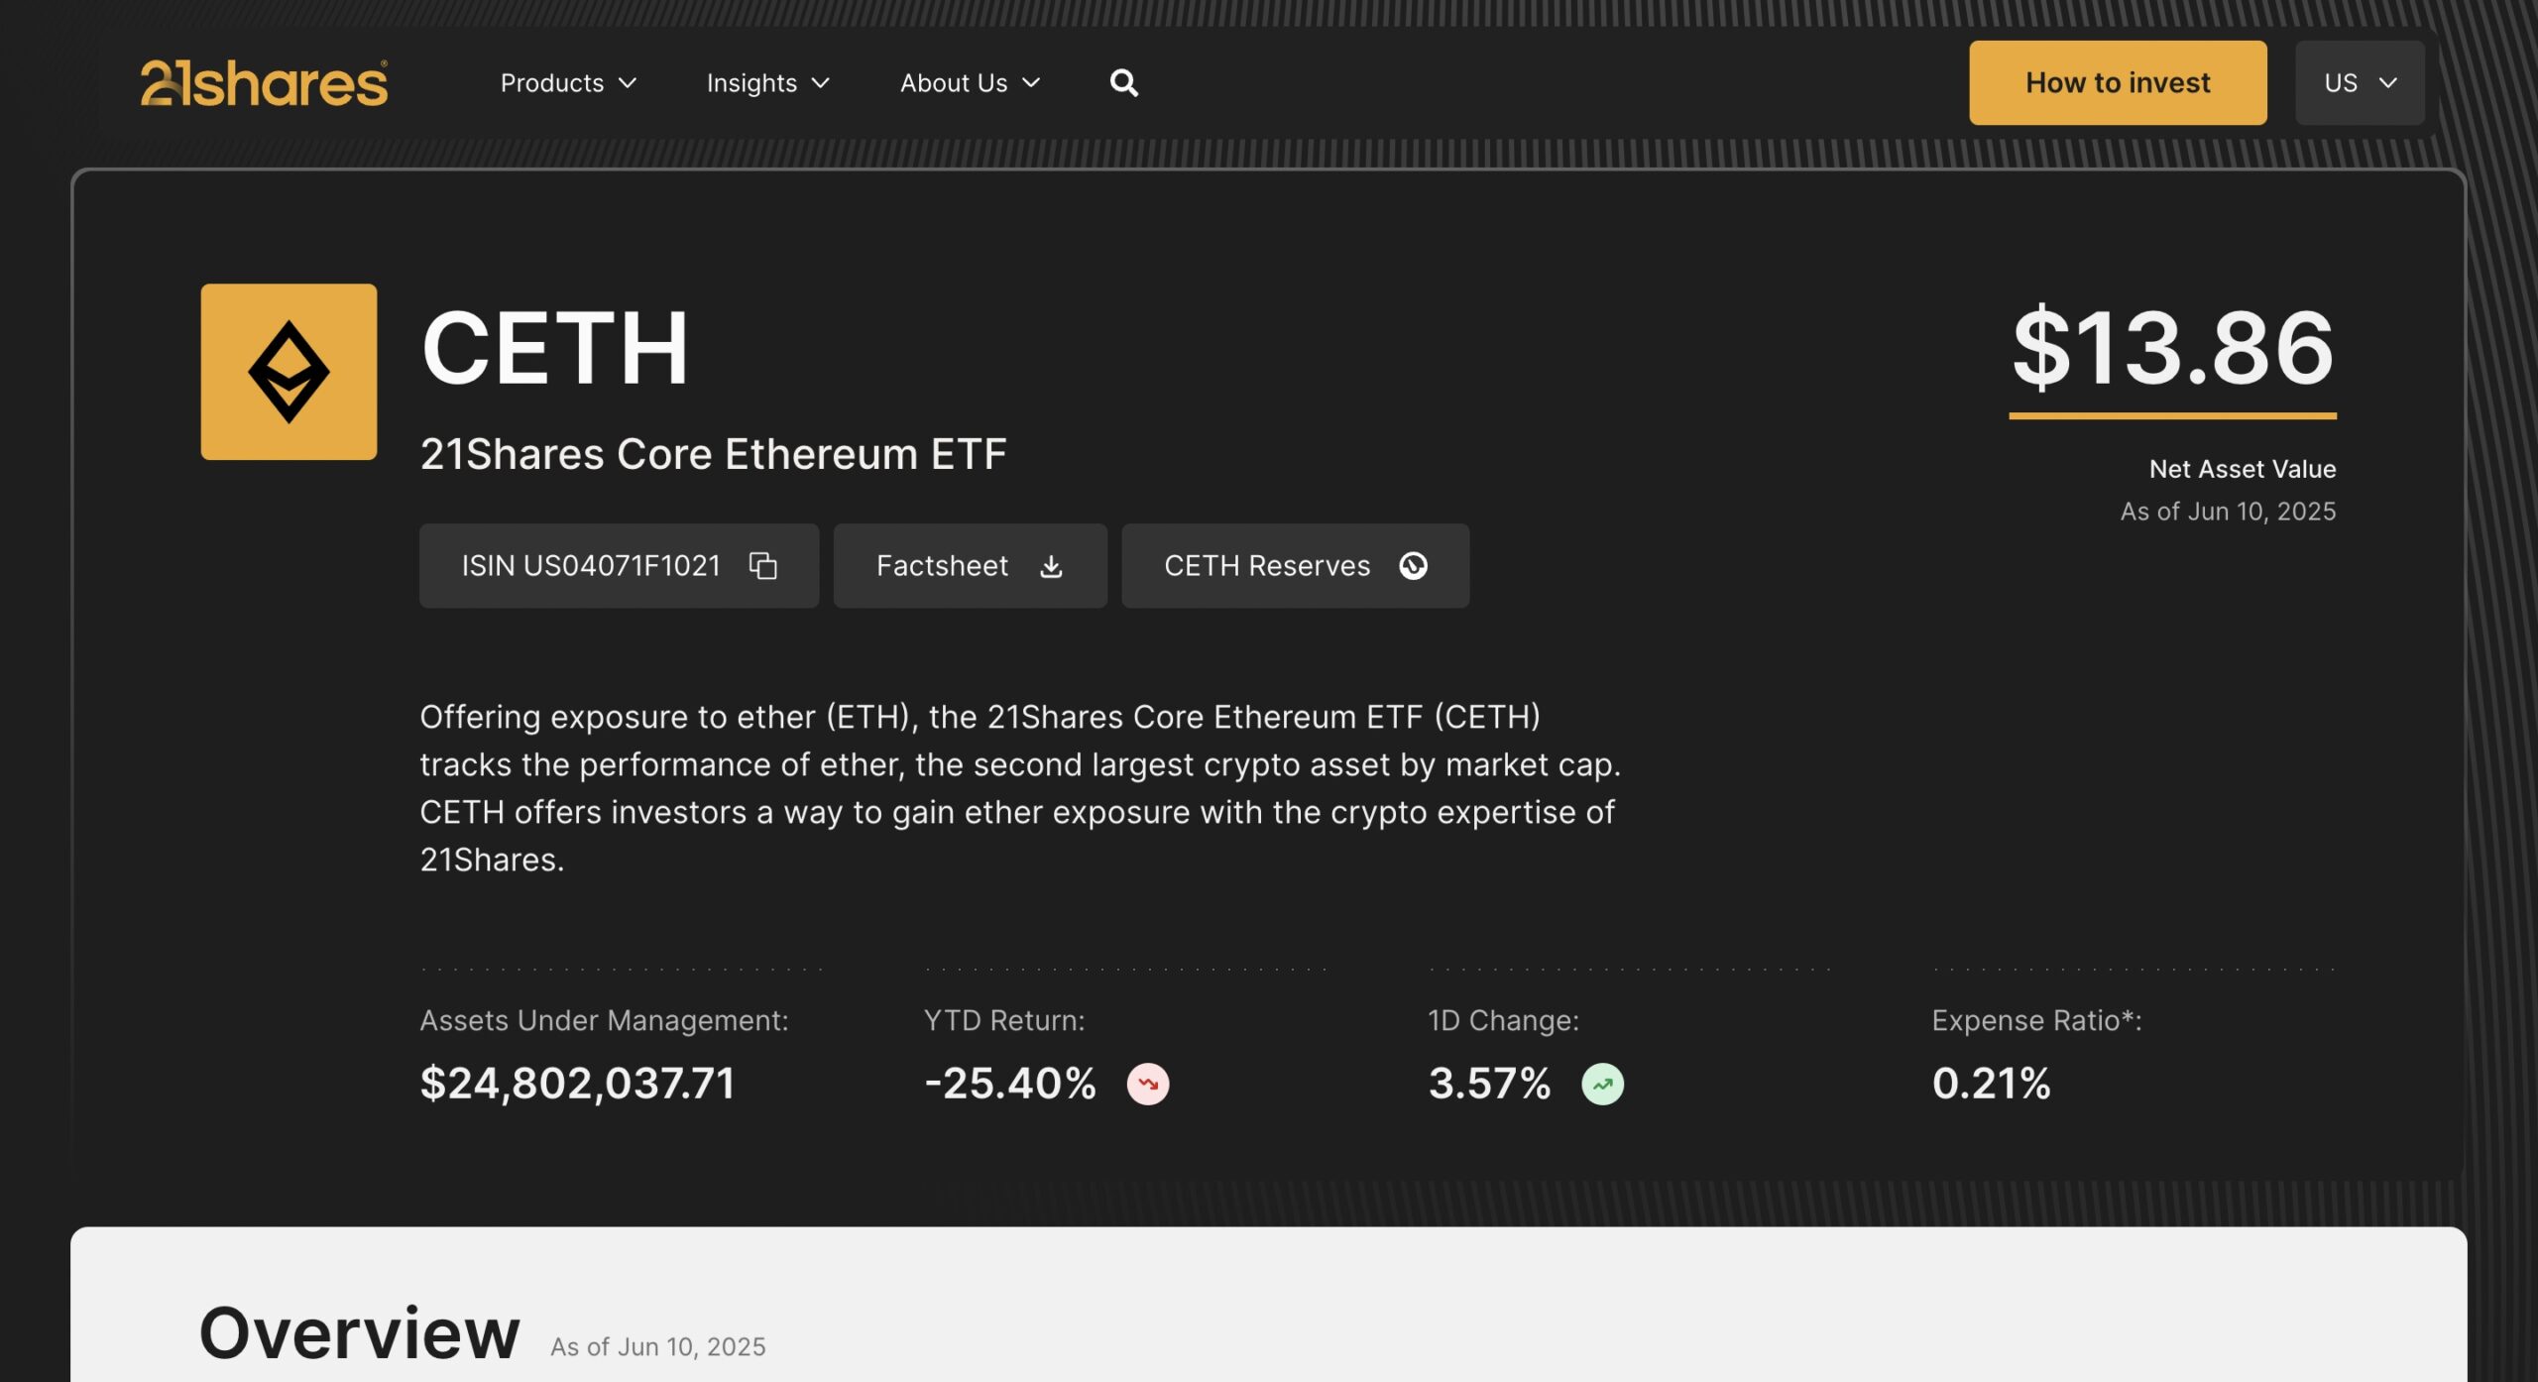This screenshot has width=2538, height=1382.
Task: Expand the Insights menu chevron
Action: (821, 83)
